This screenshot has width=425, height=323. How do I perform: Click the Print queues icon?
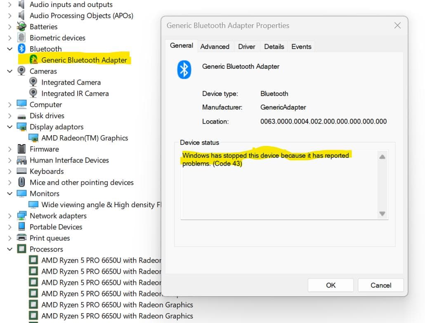(21, 238)
